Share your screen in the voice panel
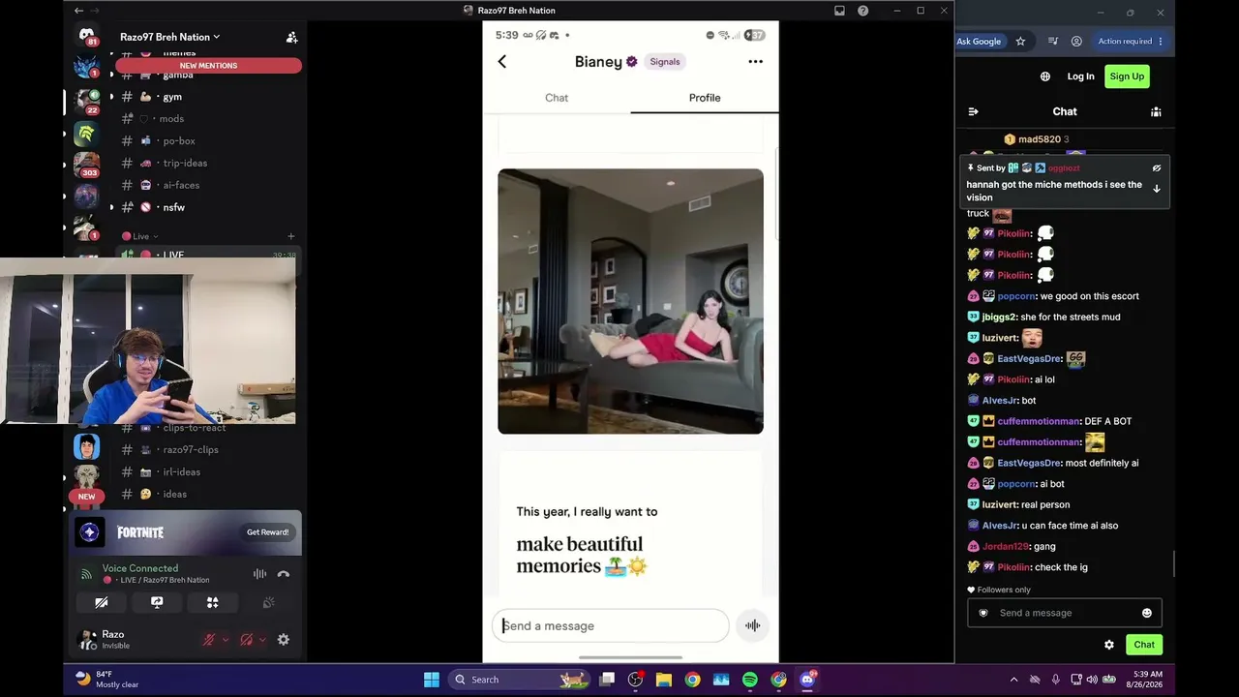 click(x=157, y=602)
